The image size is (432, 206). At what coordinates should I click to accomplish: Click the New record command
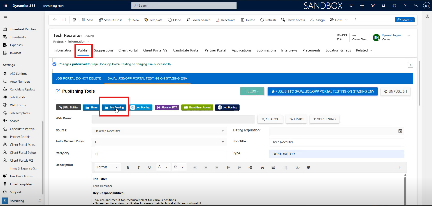(133, 20)
